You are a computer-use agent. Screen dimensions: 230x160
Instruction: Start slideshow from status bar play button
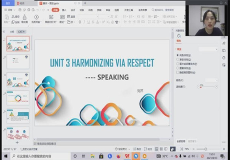pyautogui.click(x=172, y=149)
